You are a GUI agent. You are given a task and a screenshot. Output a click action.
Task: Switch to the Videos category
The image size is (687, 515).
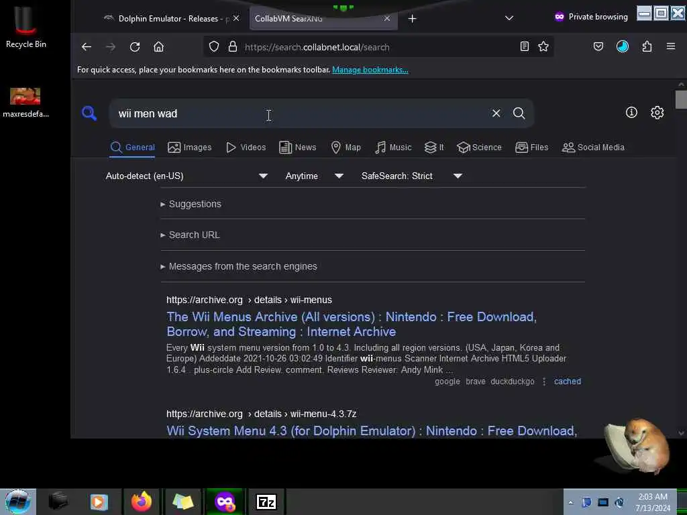tap(246, 148)
